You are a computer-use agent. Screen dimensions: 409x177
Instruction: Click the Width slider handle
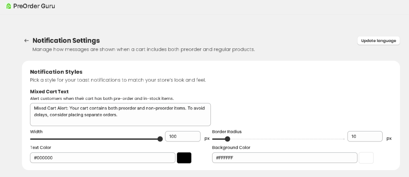tap(160, 139)
